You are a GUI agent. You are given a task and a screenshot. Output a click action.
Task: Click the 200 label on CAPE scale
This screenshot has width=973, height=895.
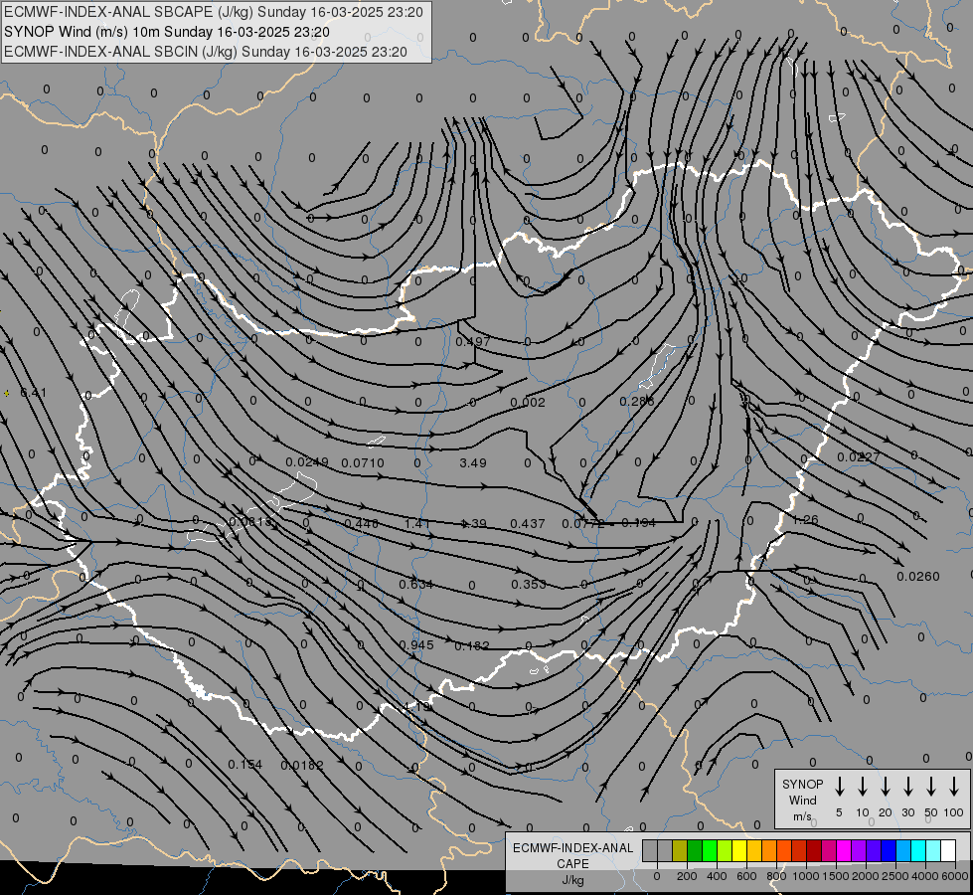(x=687, y=876)
